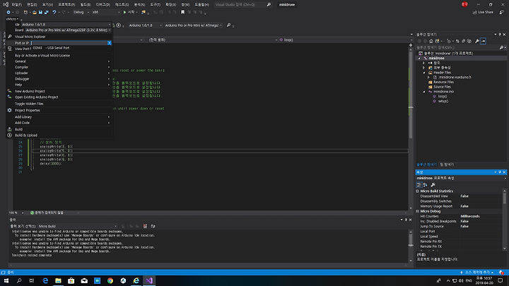The image size is (509, 286).
Task: Collapse the Header Files folder
Action: [x=424, y=73]
